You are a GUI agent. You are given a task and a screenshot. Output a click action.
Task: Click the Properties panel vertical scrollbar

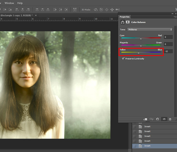(176, 71)
